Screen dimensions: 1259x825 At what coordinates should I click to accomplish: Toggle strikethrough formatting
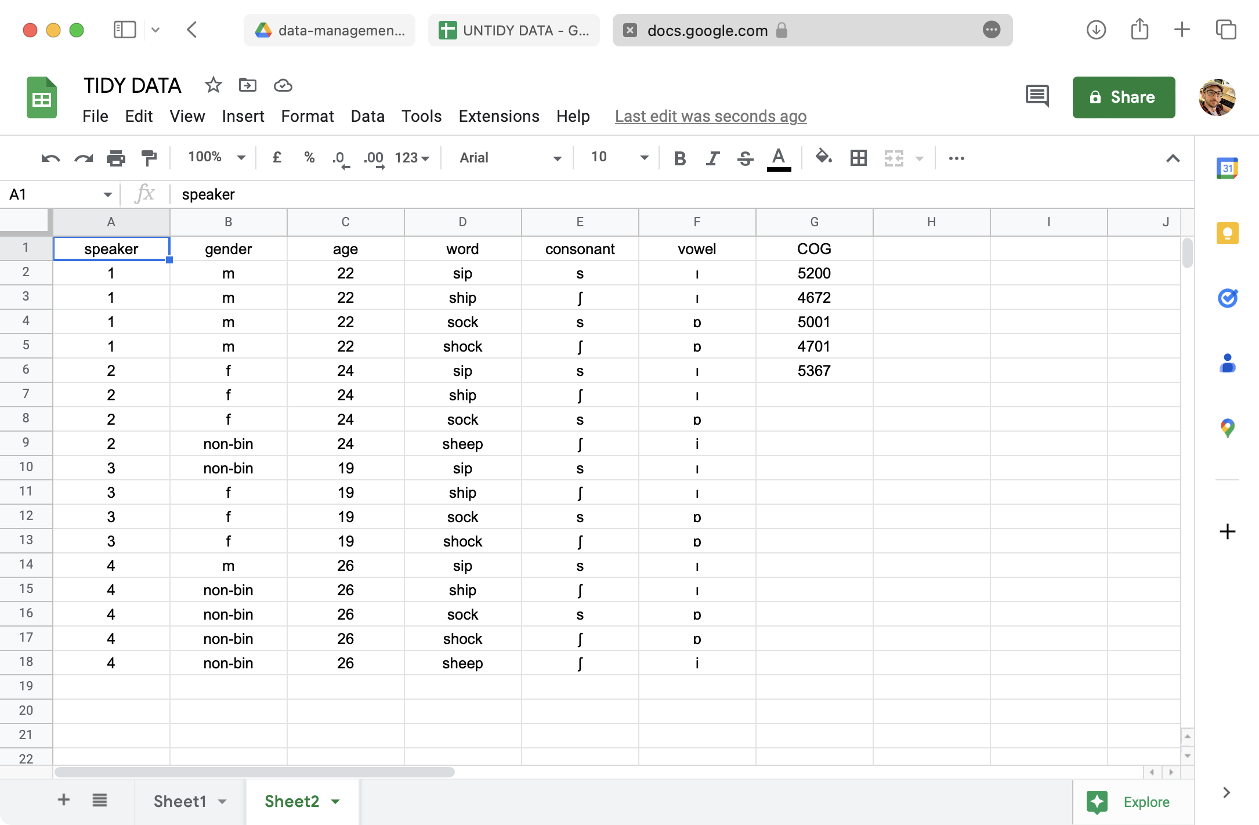pos(745,158)
